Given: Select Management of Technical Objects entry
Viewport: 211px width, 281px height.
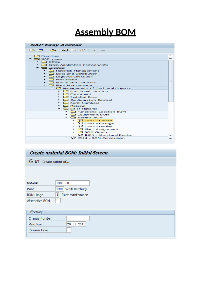Looking at the screenshot, I should (x=97, y=88).
